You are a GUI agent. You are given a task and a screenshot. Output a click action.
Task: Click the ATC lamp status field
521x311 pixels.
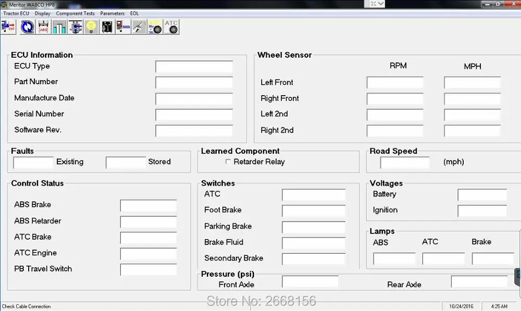(443, 258)
